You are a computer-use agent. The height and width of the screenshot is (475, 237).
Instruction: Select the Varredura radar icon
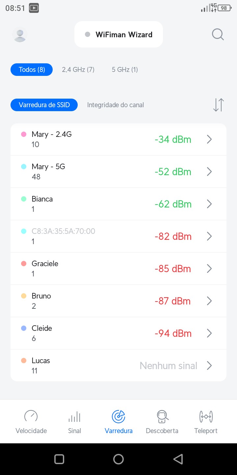(x=118, y=417)
